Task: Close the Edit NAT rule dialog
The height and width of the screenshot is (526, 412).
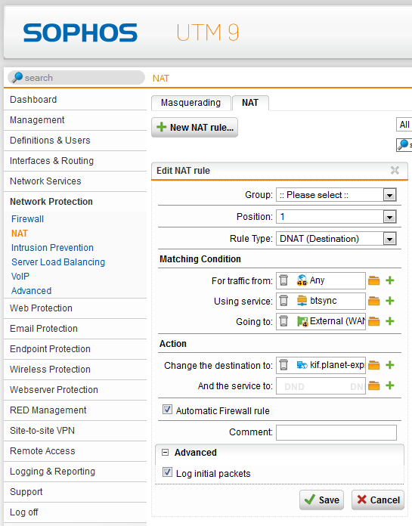Action: 395,170
